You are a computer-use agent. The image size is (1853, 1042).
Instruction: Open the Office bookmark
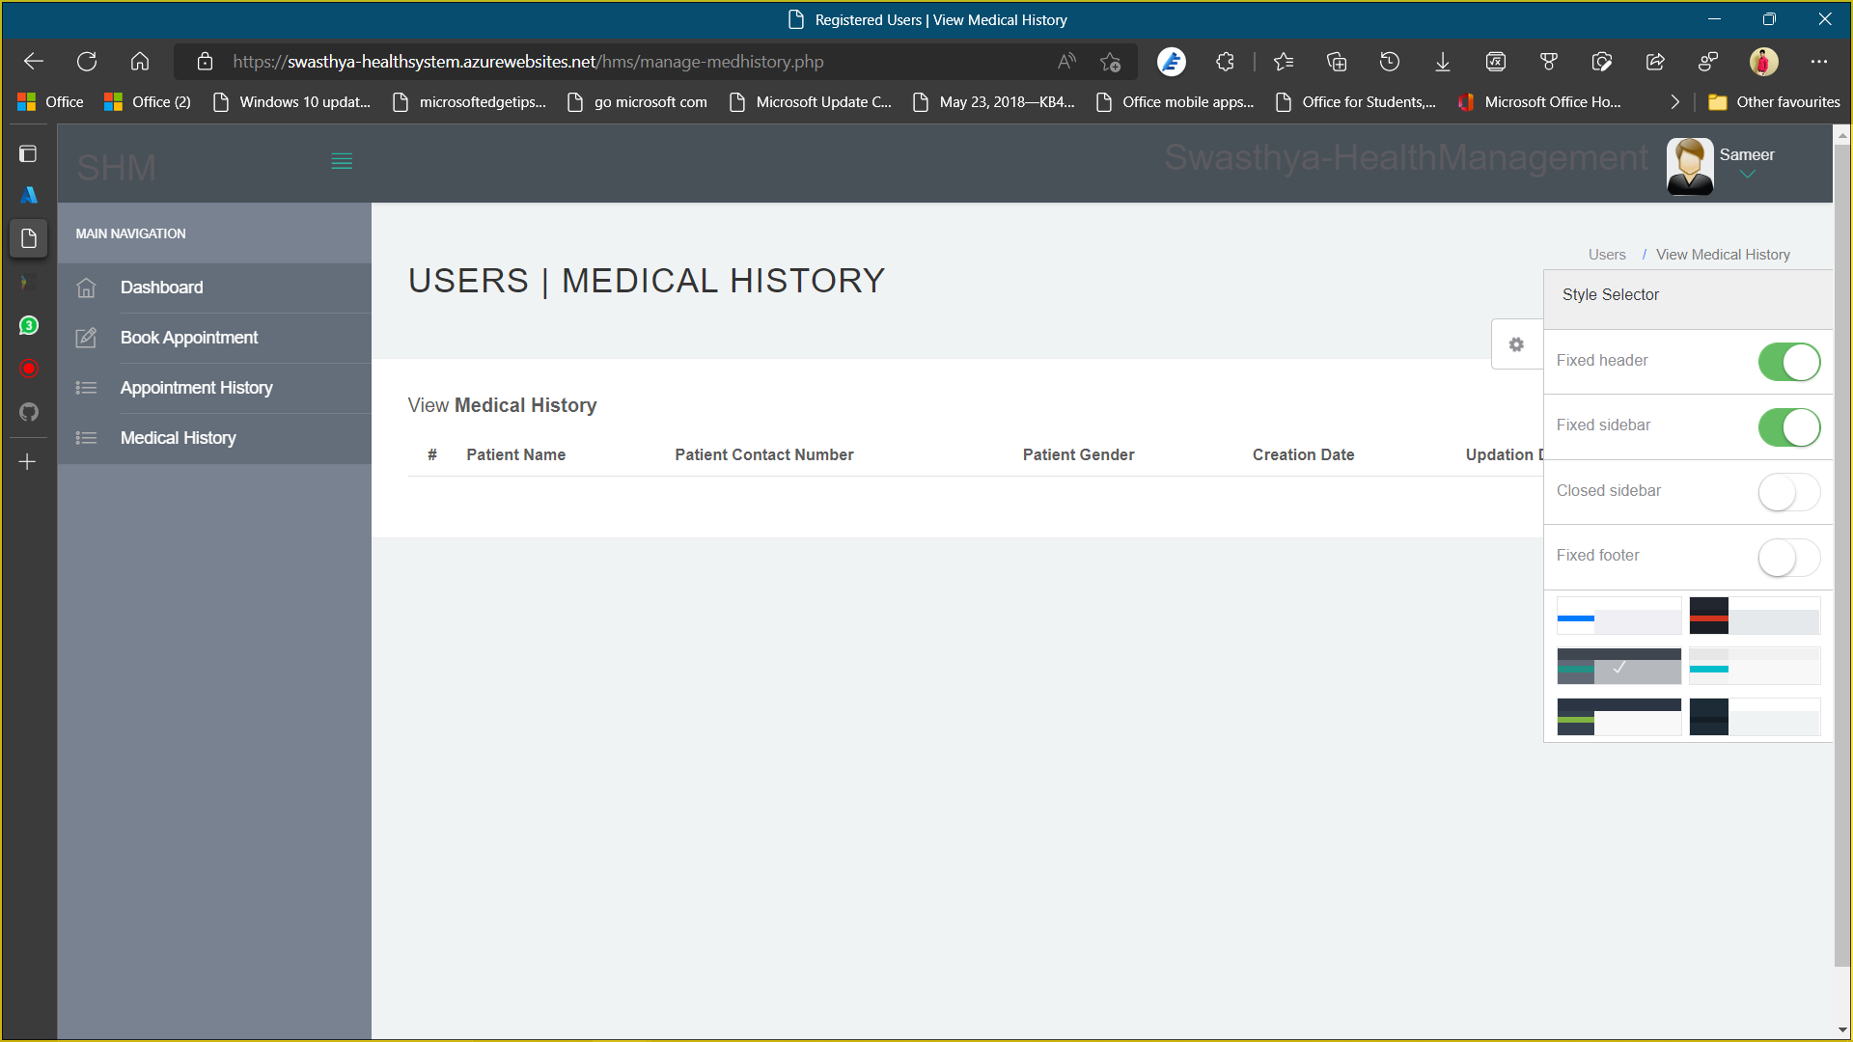pyautogui.click(x=50, y=102)
